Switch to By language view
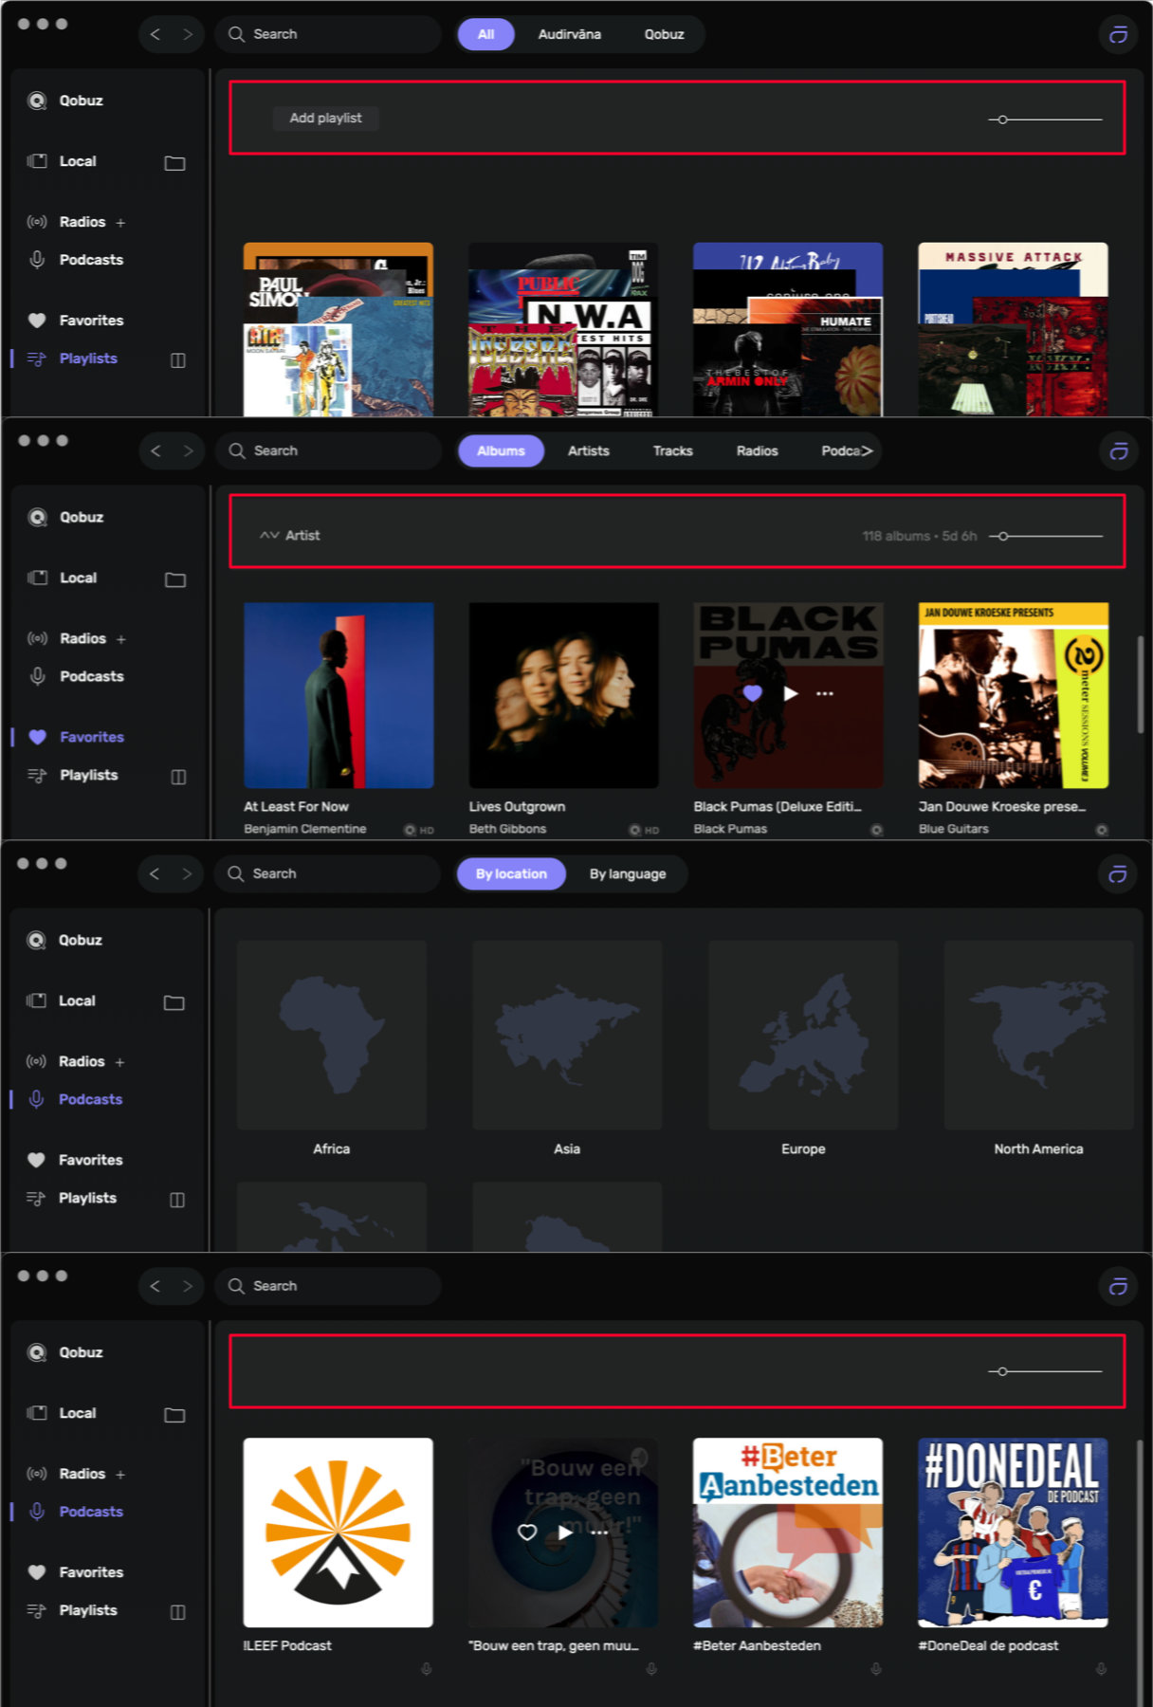The image size is (1153, 1707). pyautogui.click(x=627, y=873)
